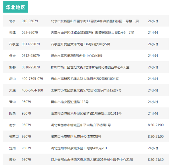The image size is (171, 165).
Task: Click phone number 022-95079
Action: coord(30,32)
